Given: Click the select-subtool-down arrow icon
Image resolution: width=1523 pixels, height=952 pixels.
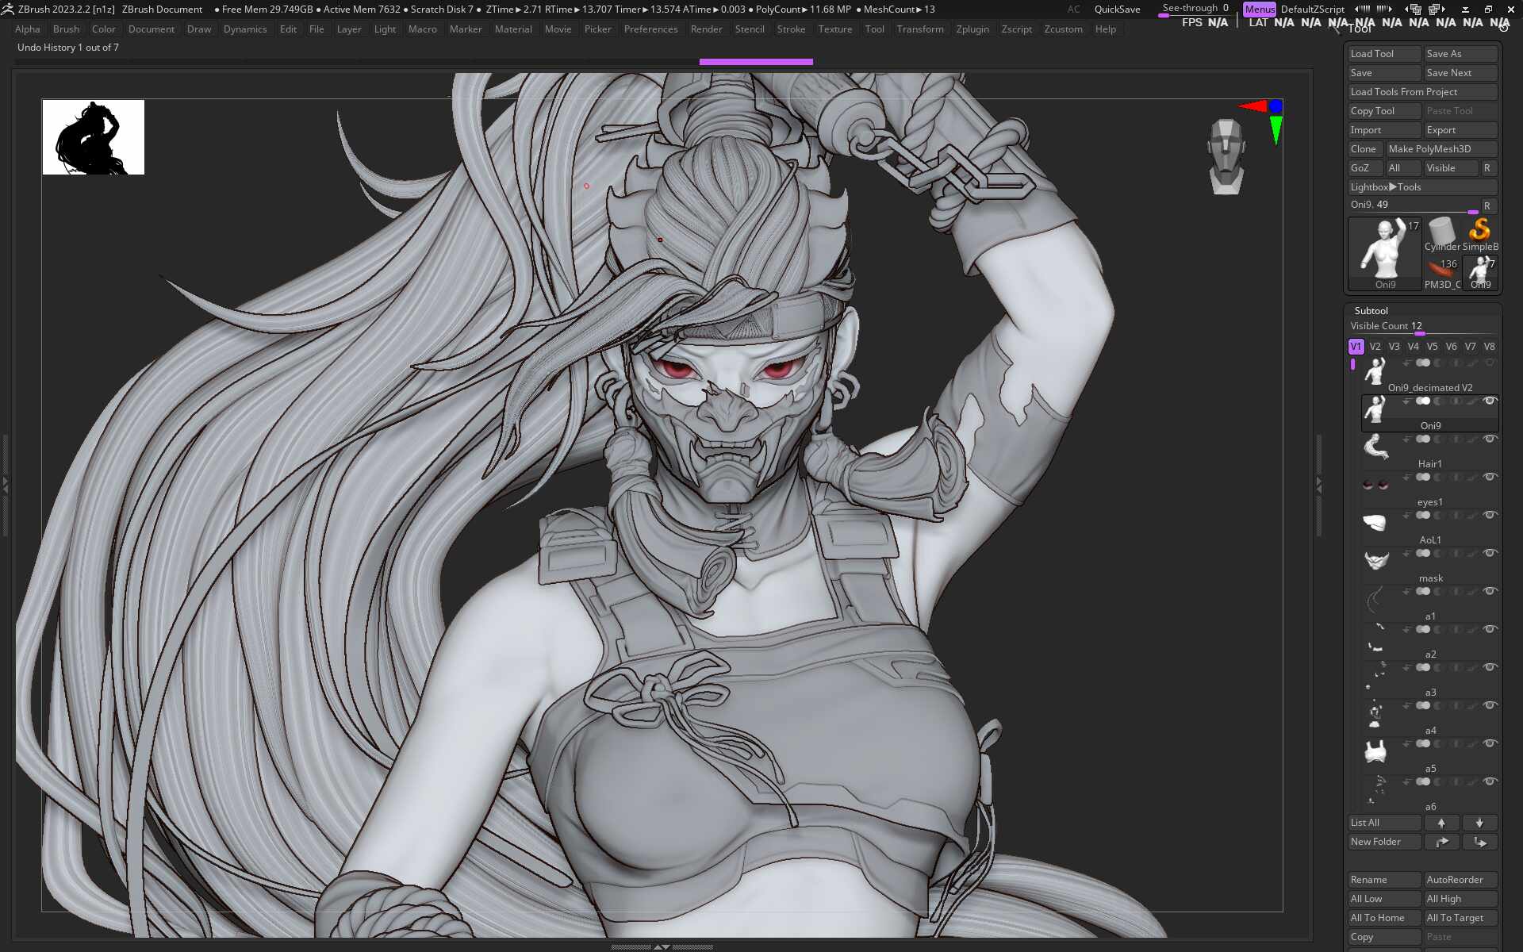Looking at the screenshot, I should (x=1479, y=823).
